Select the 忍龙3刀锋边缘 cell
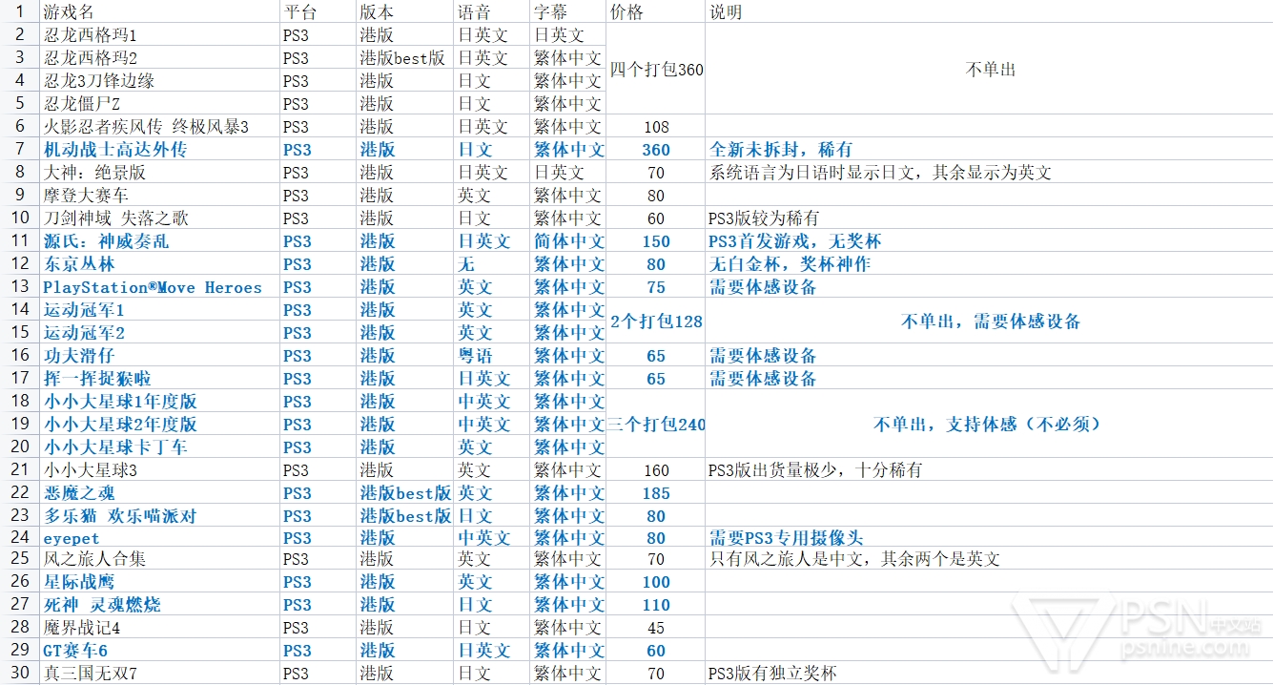 click(160, 80)
